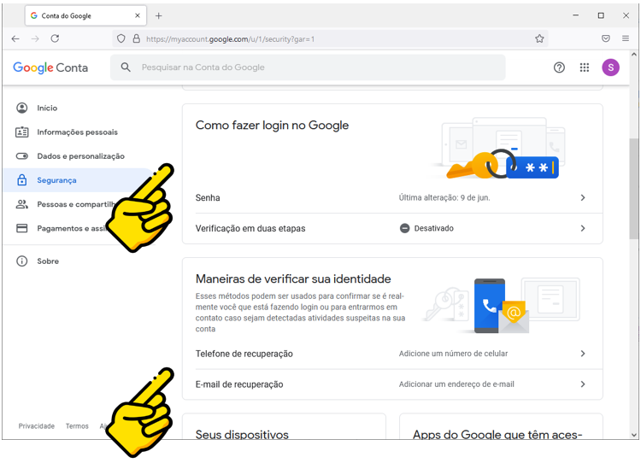Open the Senha row
This screenshot has height=463, width=641.
(392, 198)
